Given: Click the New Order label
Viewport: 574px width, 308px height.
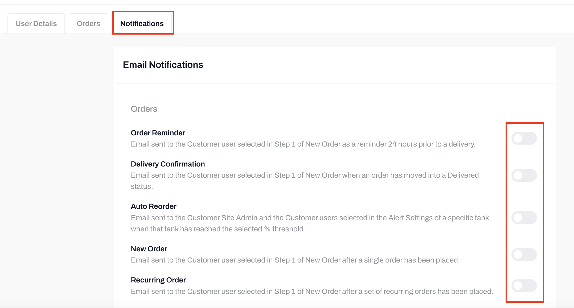Looking at the screenshot, I should point(149,249).
